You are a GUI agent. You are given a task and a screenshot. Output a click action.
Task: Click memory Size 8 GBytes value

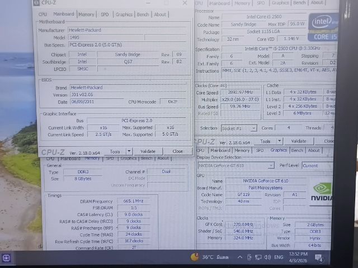[x=83, y=179]
